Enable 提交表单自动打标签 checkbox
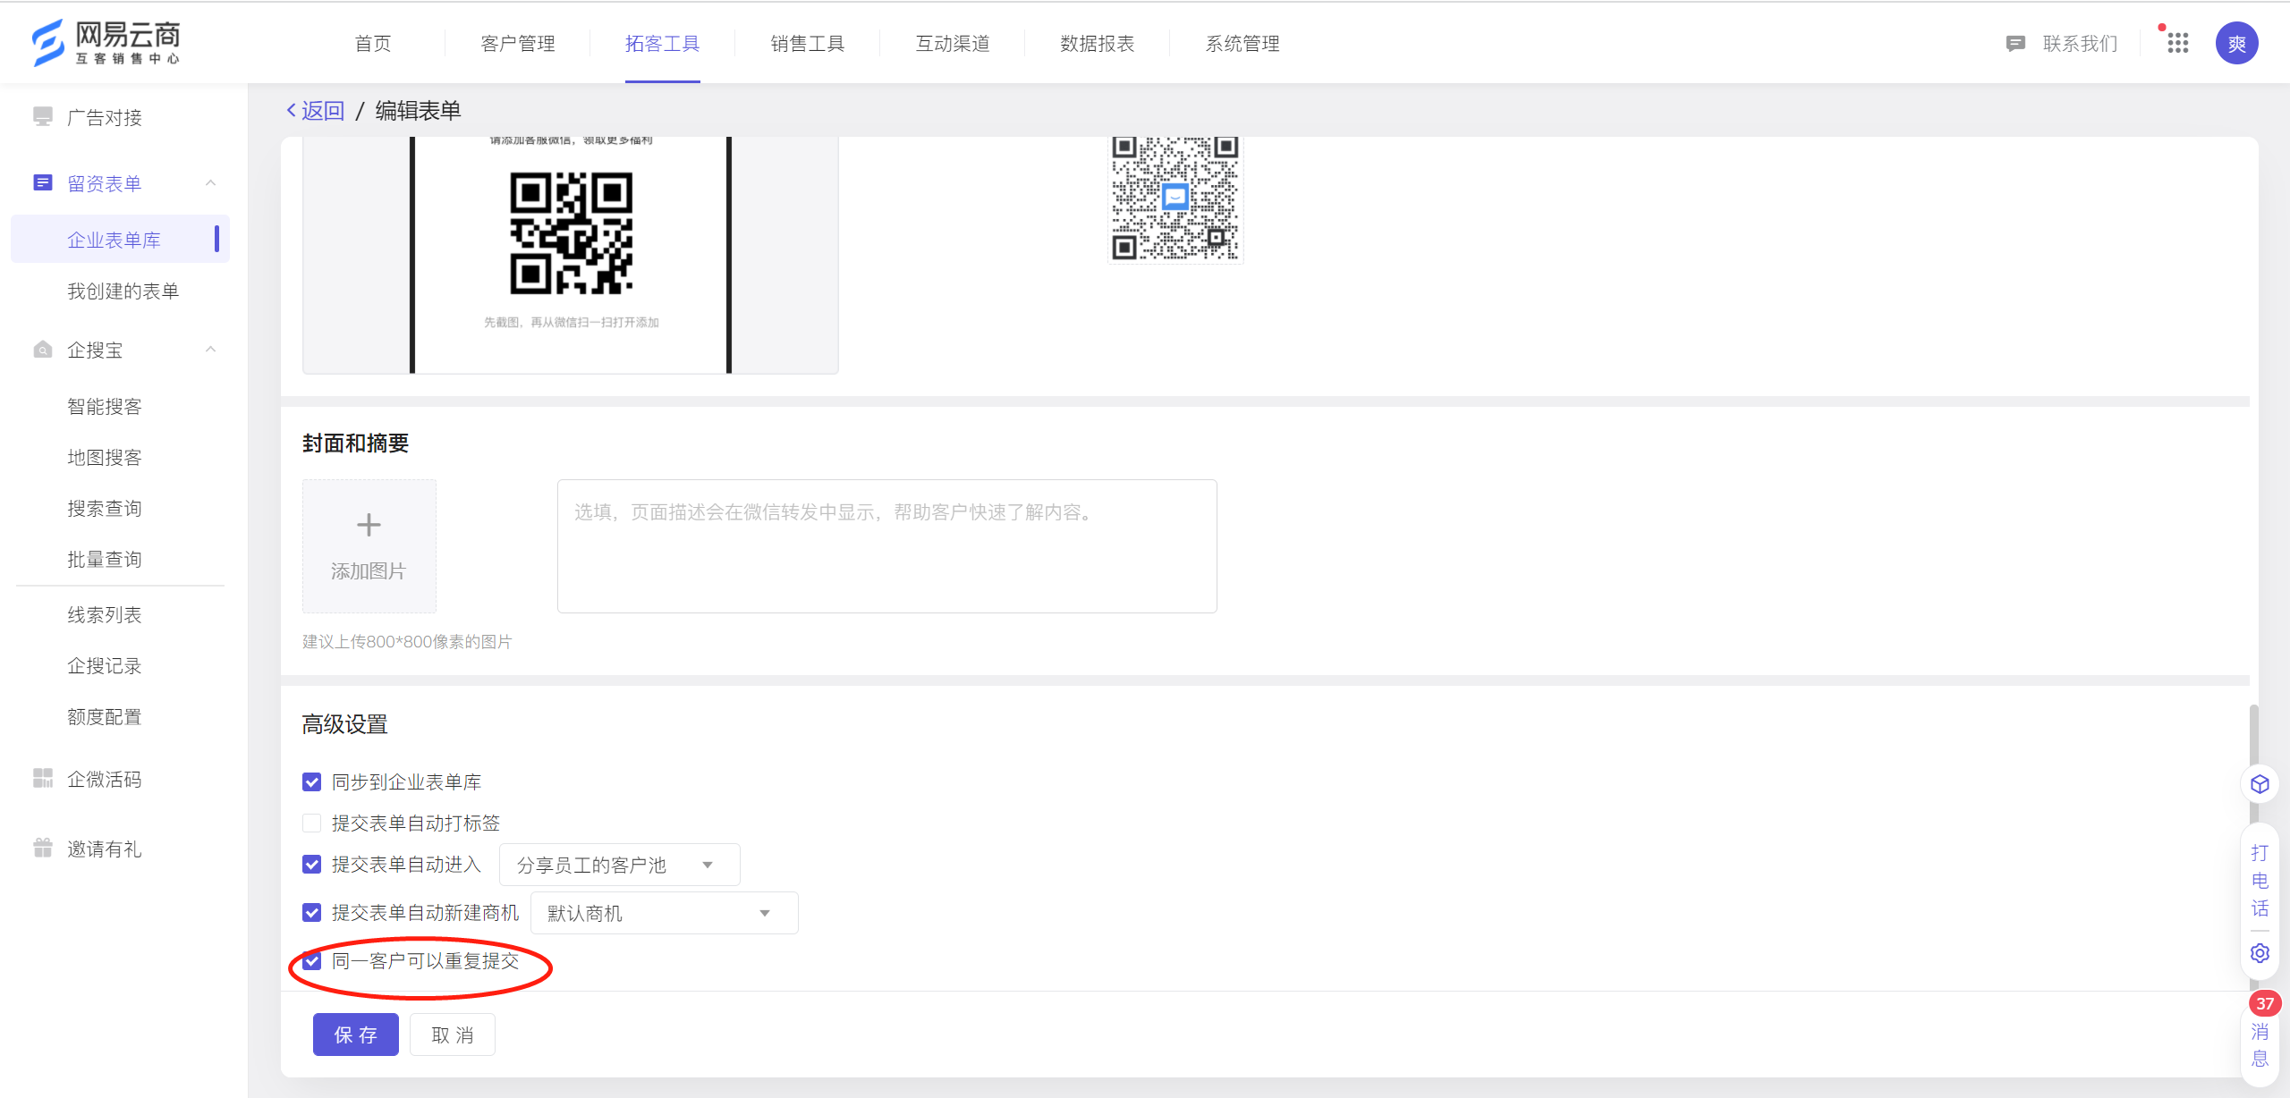This screenshot has height=1098, width=2290. [x=312, y=823]
